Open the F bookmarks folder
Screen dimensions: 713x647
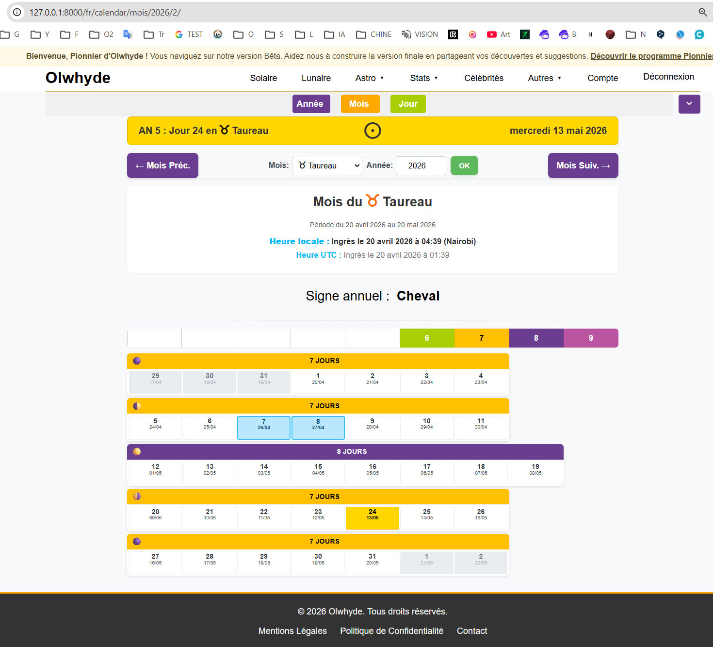click(x=69, y=34)
